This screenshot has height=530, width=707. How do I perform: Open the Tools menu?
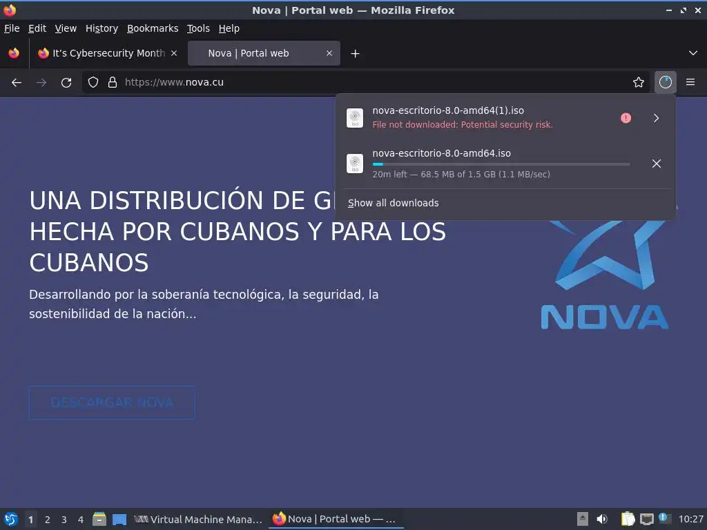pos(198,28)
